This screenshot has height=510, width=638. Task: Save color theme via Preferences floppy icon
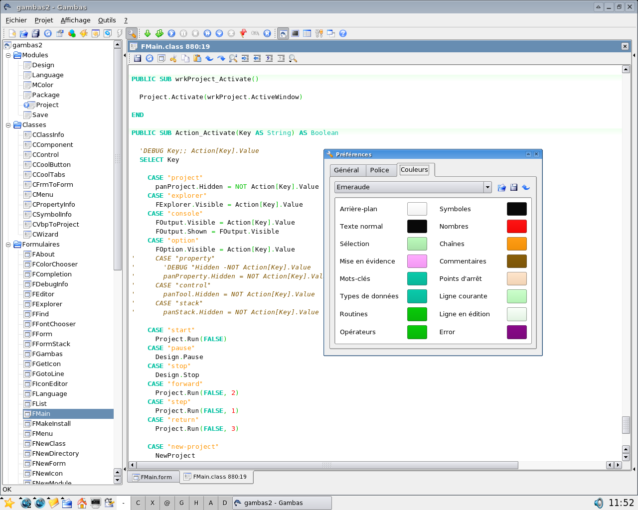514,187
